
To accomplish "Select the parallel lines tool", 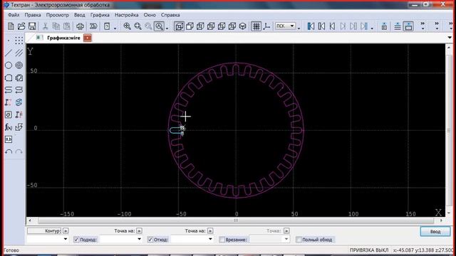I will [19, 53].
